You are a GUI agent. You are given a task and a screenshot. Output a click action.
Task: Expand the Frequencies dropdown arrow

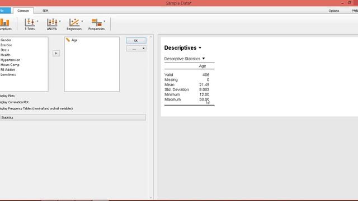click(105, 21)
